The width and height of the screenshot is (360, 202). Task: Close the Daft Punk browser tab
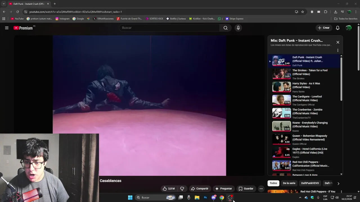48,4
